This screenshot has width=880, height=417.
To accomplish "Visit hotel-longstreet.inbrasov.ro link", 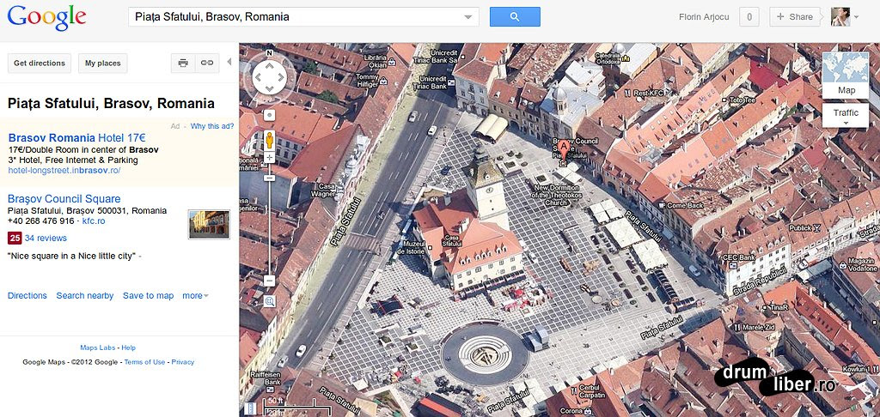I will pos(64,171).
